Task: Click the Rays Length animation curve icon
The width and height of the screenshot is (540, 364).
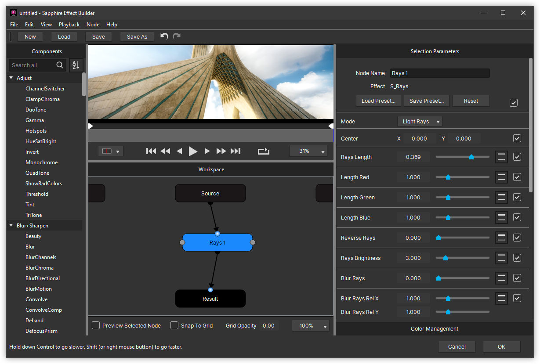Action: click(x=501, y=157)
